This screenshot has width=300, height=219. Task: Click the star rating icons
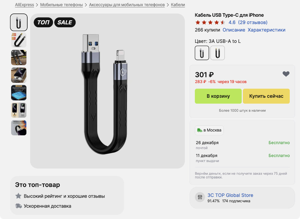[x=210, y=23]
